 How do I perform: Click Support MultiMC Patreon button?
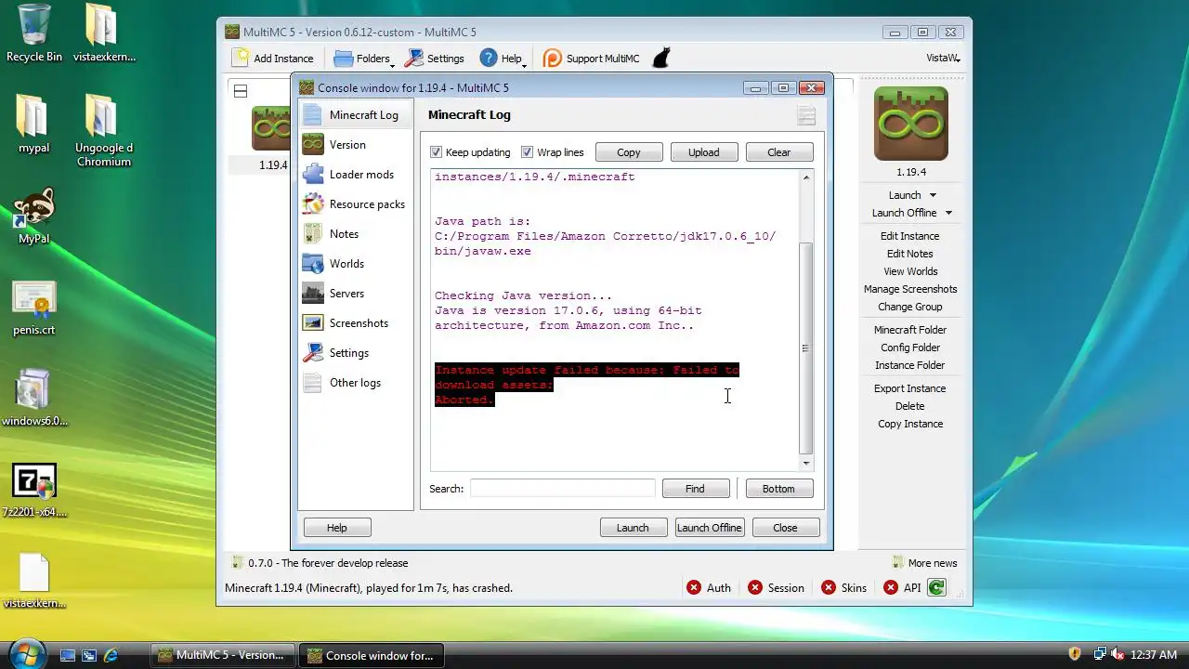pos(592,59)
